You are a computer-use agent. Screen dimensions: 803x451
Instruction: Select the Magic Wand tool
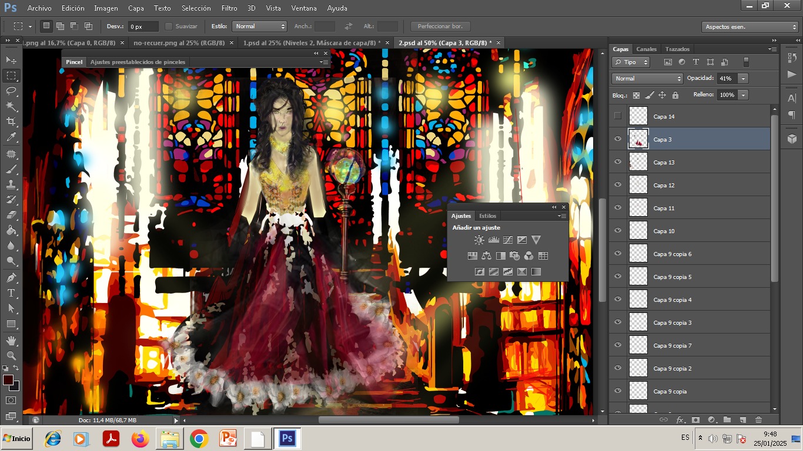tap(11, 106)
